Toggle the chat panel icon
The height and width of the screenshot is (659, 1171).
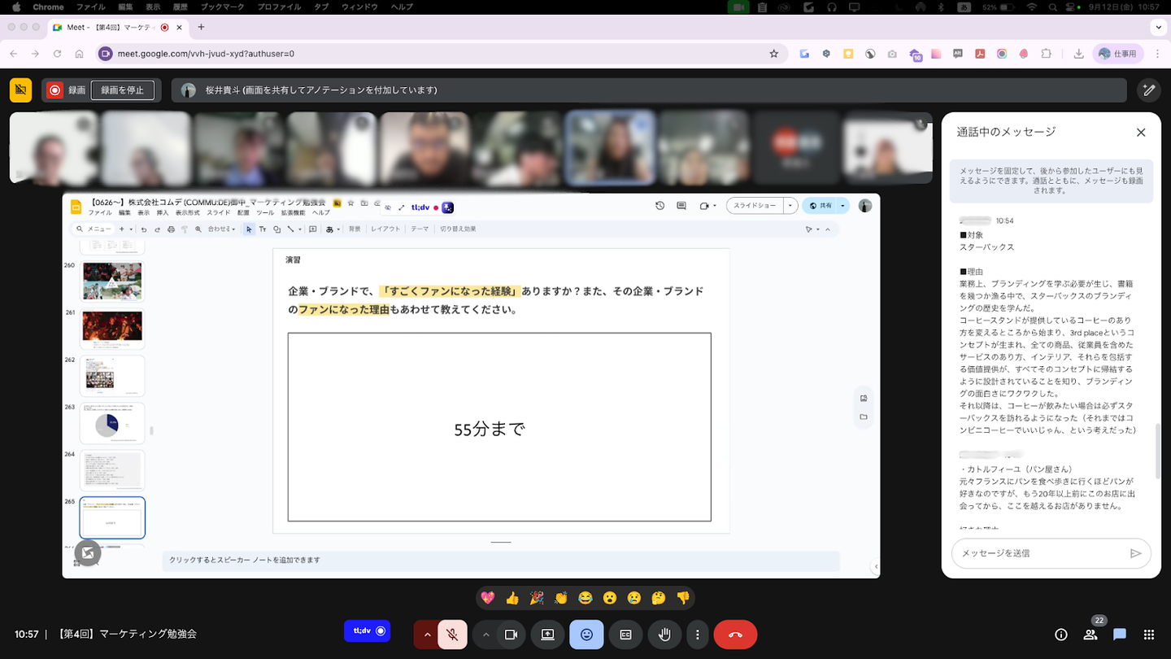[x=1119, y=635]
